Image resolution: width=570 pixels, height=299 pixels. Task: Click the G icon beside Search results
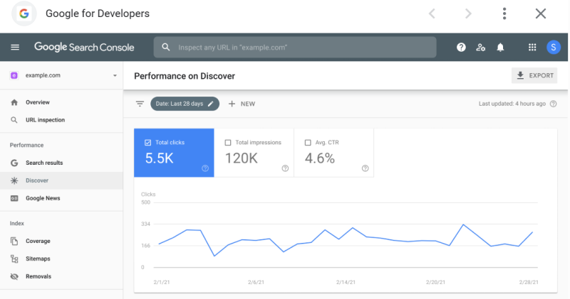pos(14,163)
